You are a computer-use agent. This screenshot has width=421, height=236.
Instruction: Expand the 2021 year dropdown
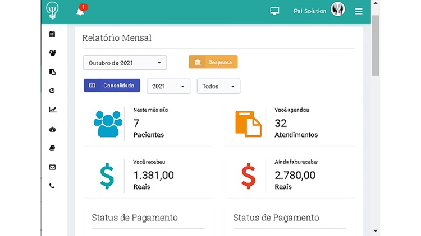pyautogui.click(x=168, y=87)
